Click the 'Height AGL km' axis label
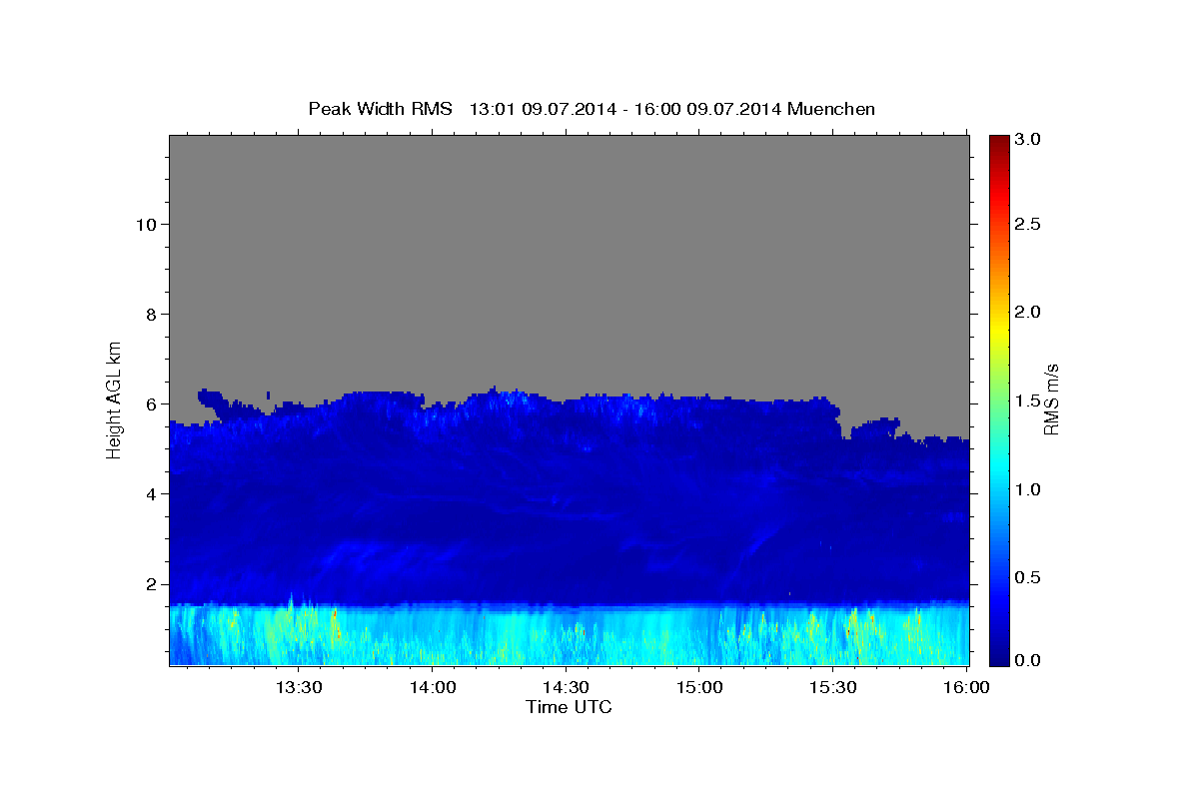1199x799 pixels. coord(114,399)
